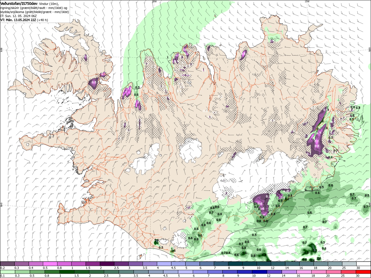The height and width of the screenshot is (278, 371).
Task: Click the 15W longitude label
Action: (x=307, y=1)
